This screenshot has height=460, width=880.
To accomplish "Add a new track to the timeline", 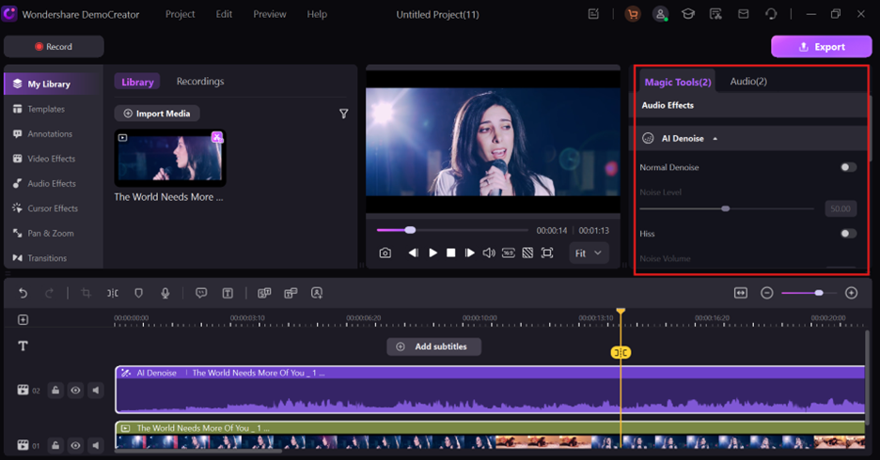I will [23, 319].
